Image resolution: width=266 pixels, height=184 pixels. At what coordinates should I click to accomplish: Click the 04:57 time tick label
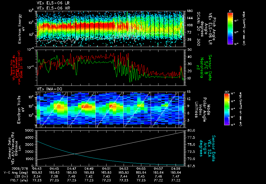158,169
